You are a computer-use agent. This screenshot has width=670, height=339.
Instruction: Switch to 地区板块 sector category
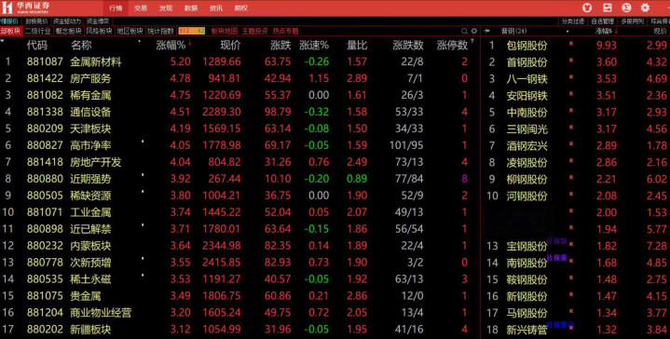click(x=130, y=31)
